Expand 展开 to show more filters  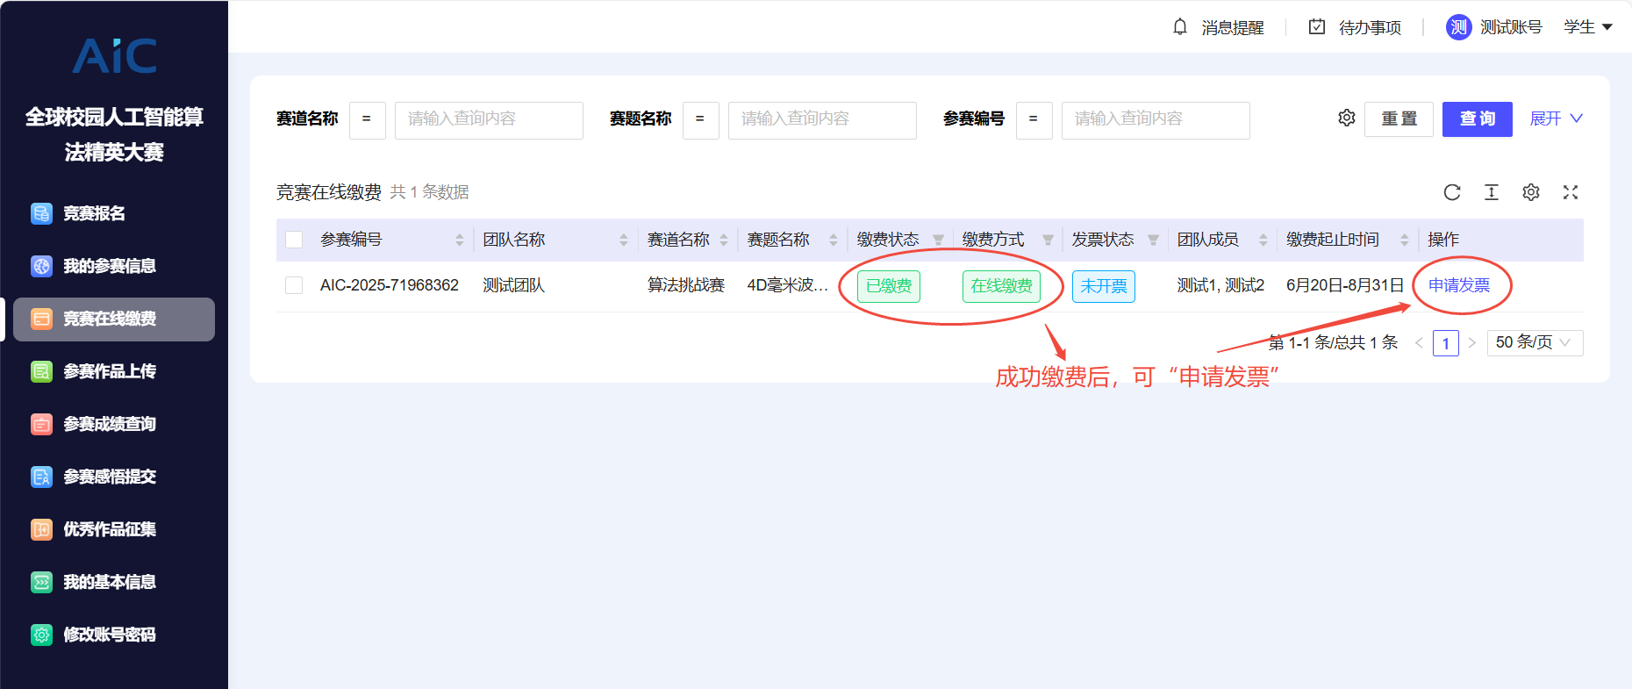pyautogui.click(x=1556, y=118)
